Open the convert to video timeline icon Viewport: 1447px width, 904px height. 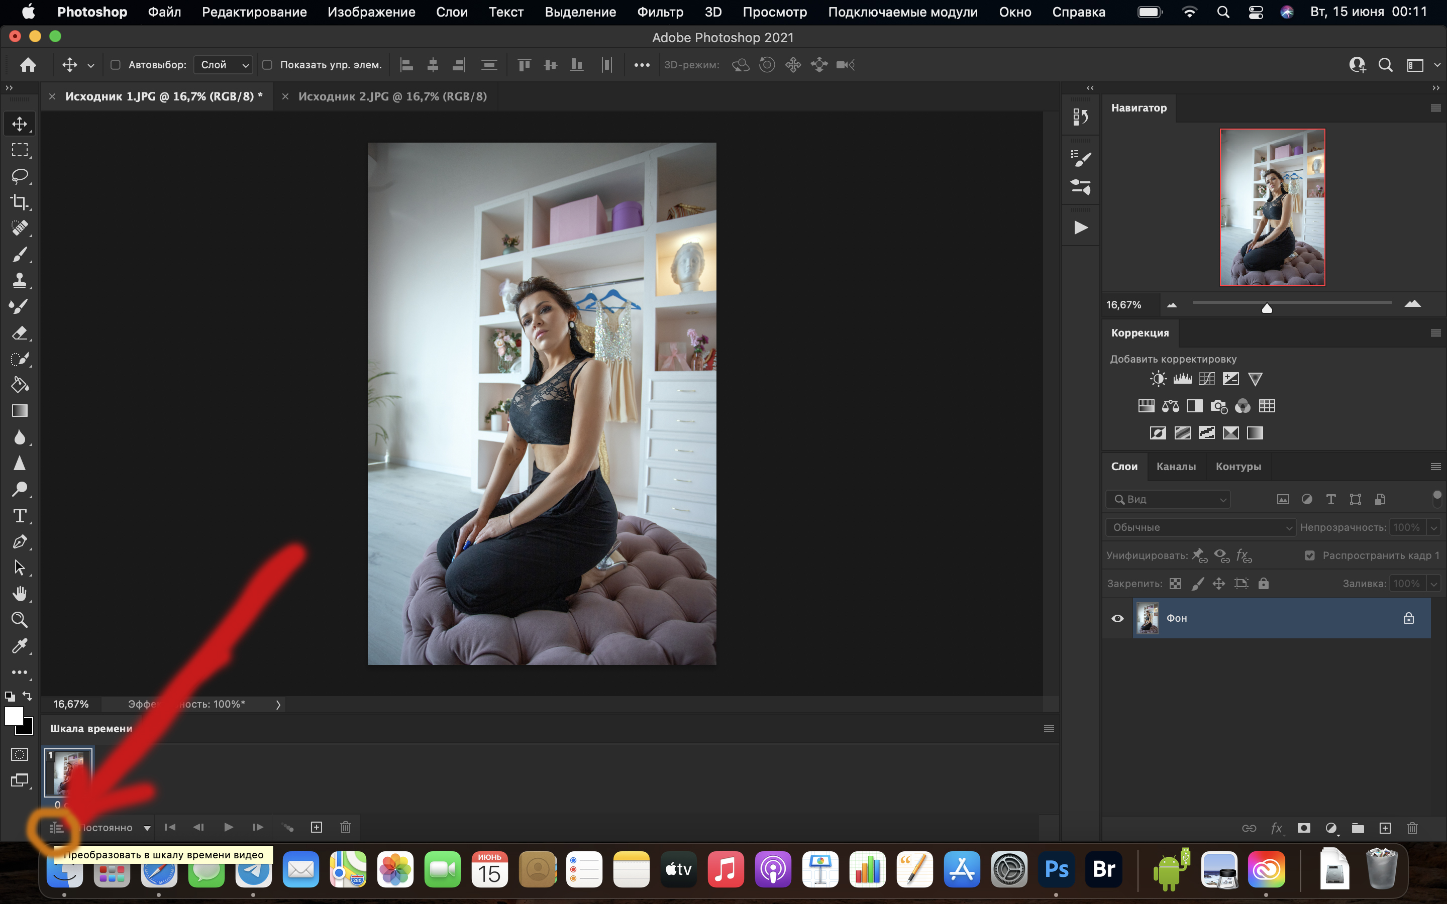56,827
